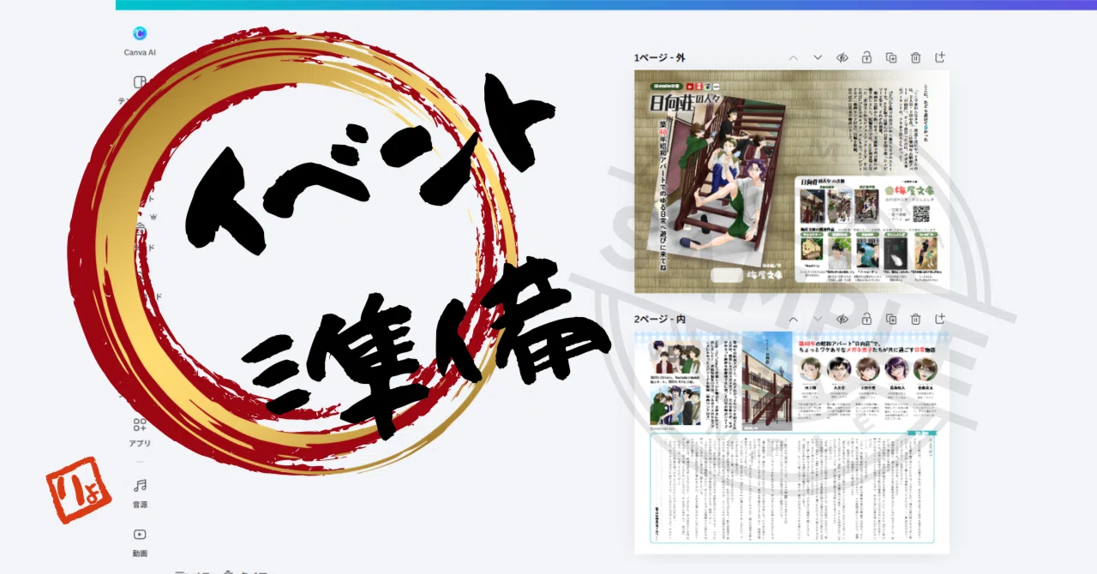Screen dimensions: 1097x574
Task: Edit the page title "2ページ - 内"
Action: 660,319
